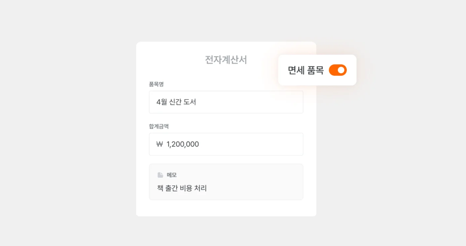Click the 1,200,000 amount value
Screen dimensions: 466x246
pos(182,144)
